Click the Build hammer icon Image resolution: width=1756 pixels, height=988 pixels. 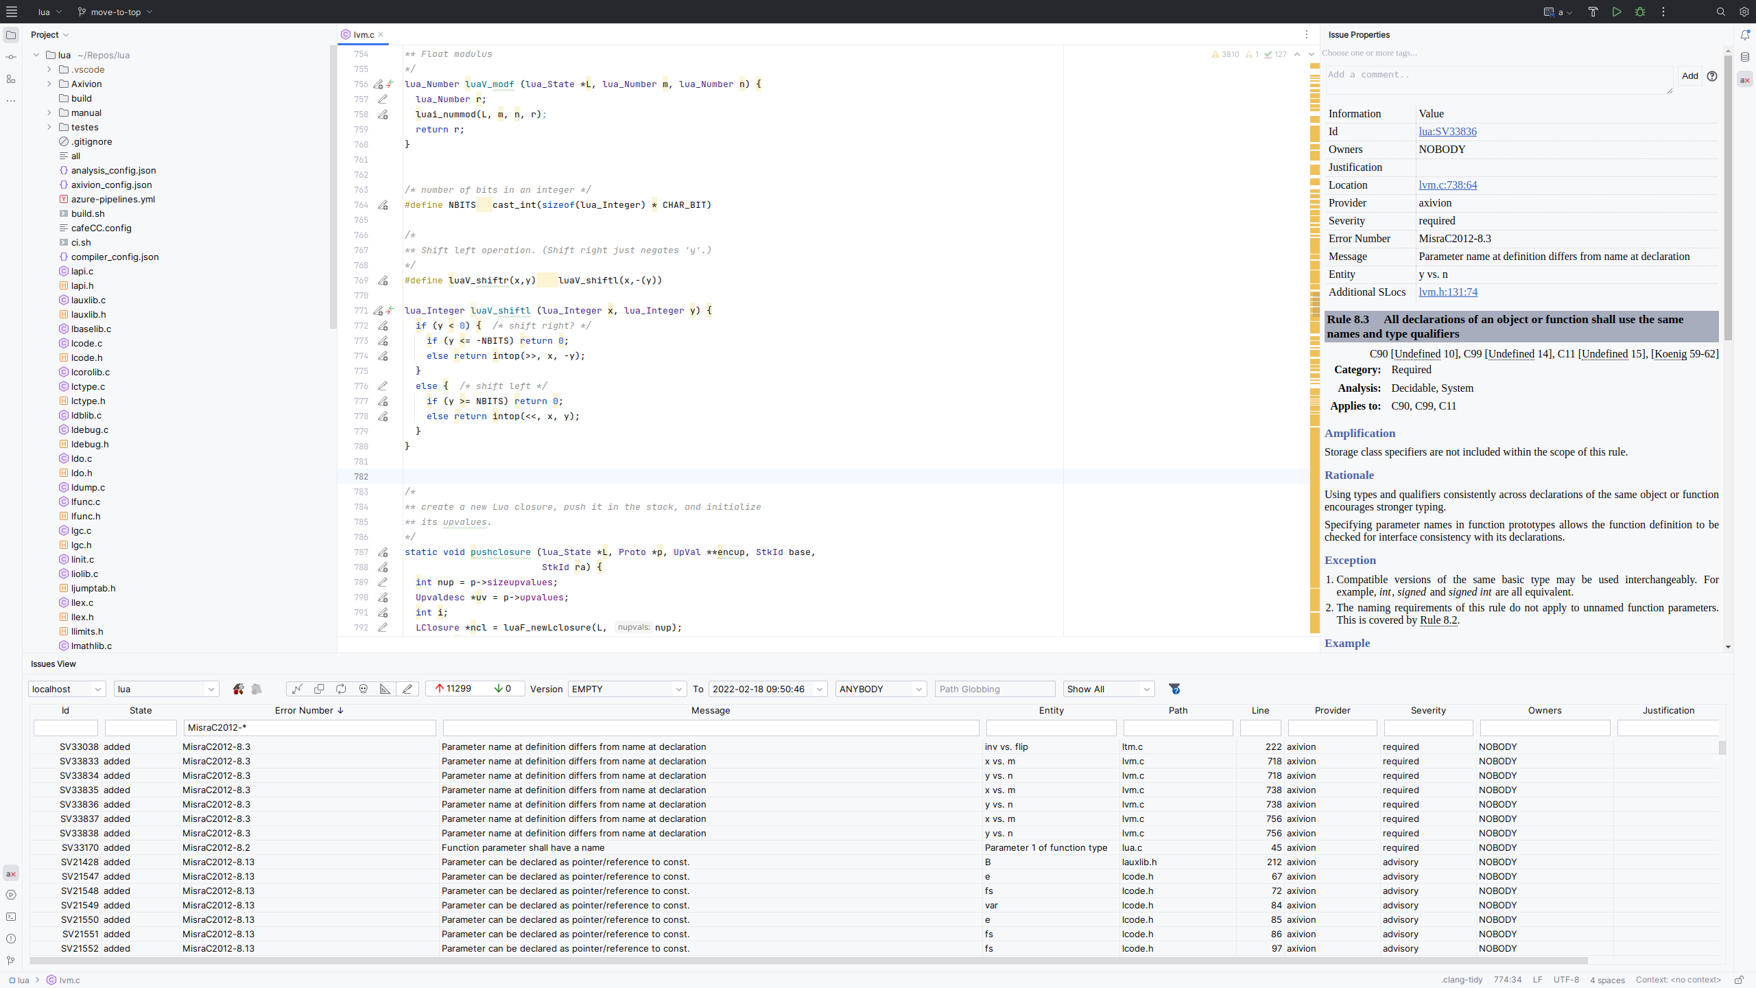click(1593, 12)
